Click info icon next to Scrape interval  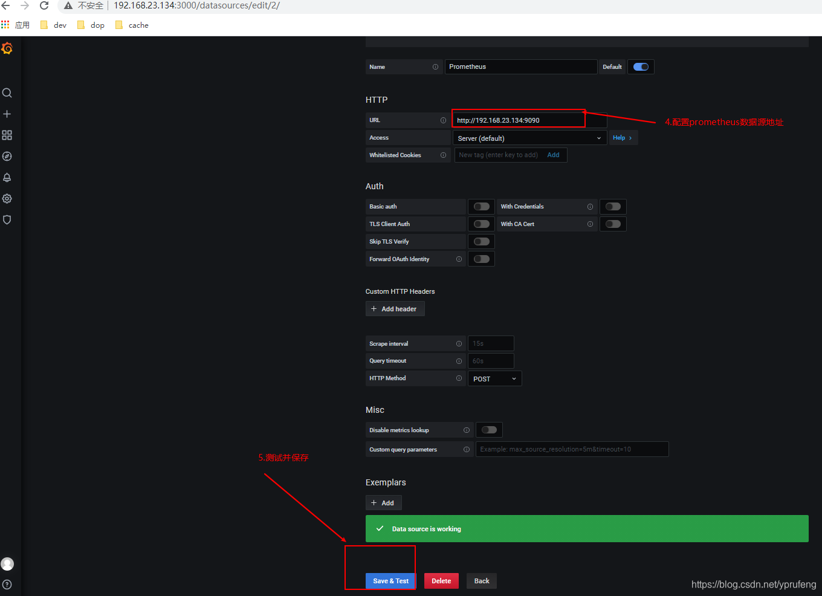coord(459,344)
